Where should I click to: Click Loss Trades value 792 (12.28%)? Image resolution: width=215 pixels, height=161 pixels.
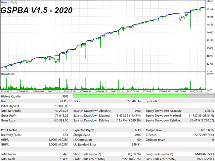point(205,159)
